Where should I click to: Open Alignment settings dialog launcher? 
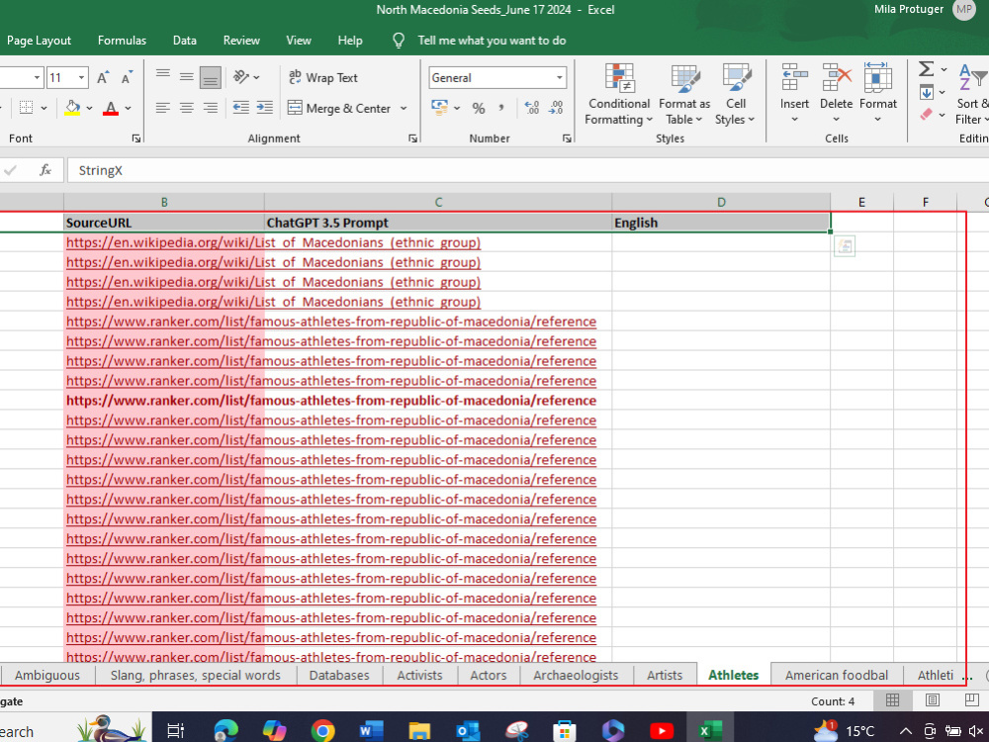pyautogui.click(x=413, y=139)
